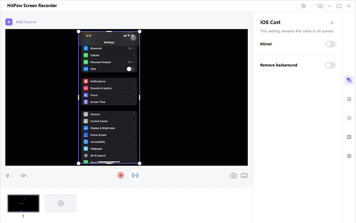Click the Accessibility icon in preview
This screenshot has width=356, height=223.
[x=86, y=142]
